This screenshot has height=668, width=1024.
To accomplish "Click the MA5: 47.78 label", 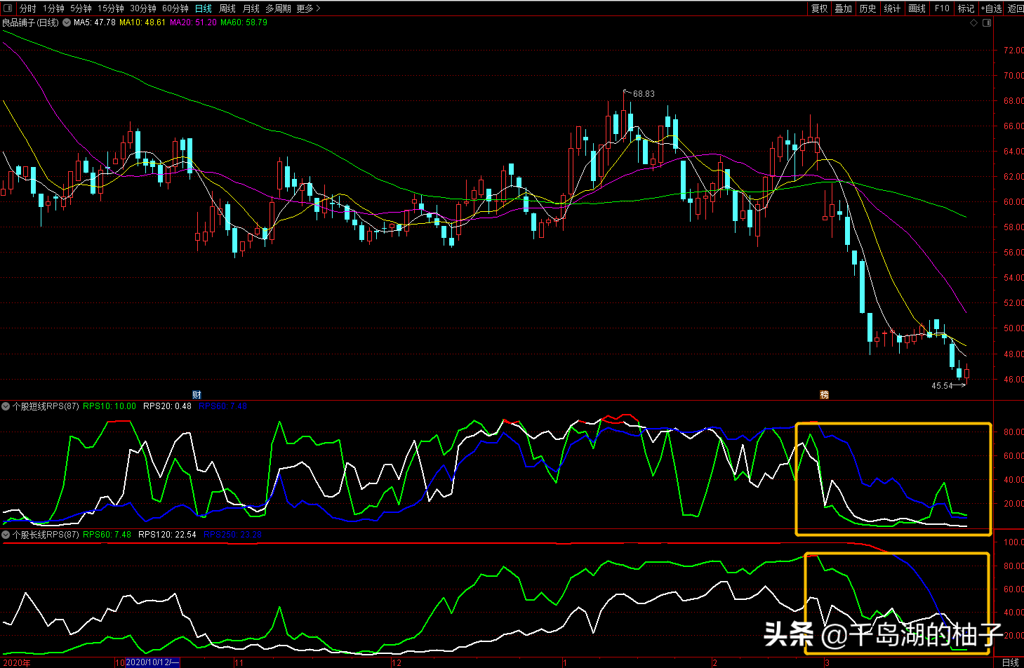I will 95,22.
